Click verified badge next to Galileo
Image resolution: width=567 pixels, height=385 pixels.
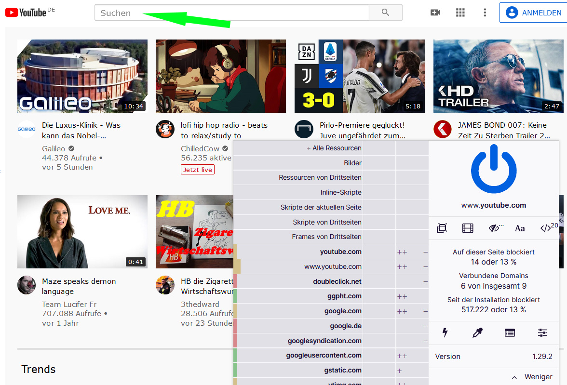pyautogui.click(x=71, y=148)
